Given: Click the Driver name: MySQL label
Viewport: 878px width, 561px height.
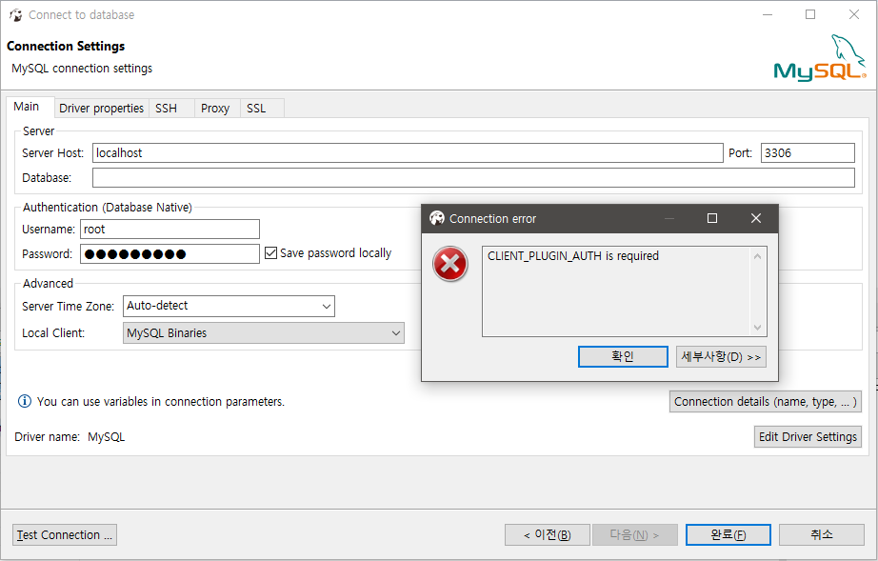Looking at the screenshot, I should click(70, 437).
